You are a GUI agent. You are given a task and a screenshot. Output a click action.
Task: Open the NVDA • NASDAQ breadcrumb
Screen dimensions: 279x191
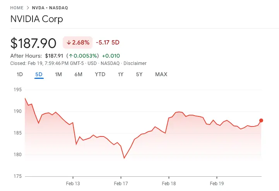click(x=50, y=8)
